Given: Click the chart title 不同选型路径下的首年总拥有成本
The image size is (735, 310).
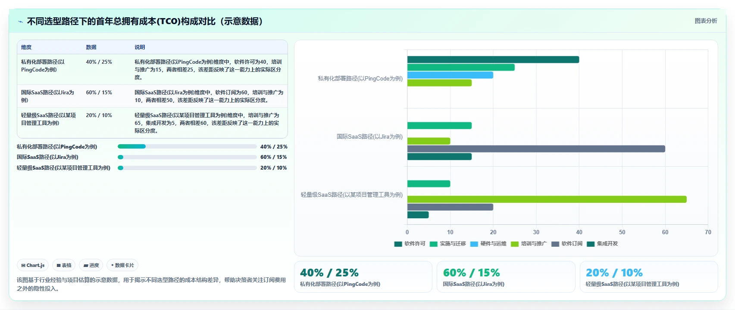Looking at the screenshot, I should coord(146,21).
